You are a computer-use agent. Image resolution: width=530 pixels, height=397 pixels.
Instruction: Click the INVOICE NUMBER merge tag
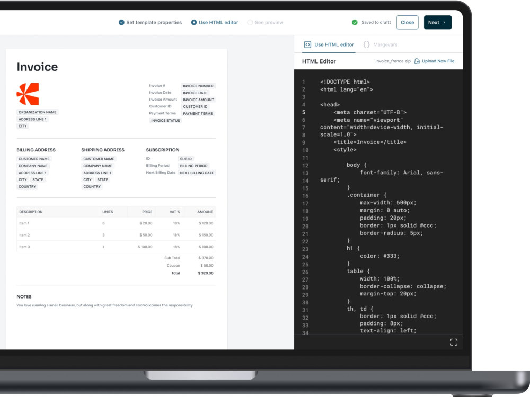click(x=198, y=86)
